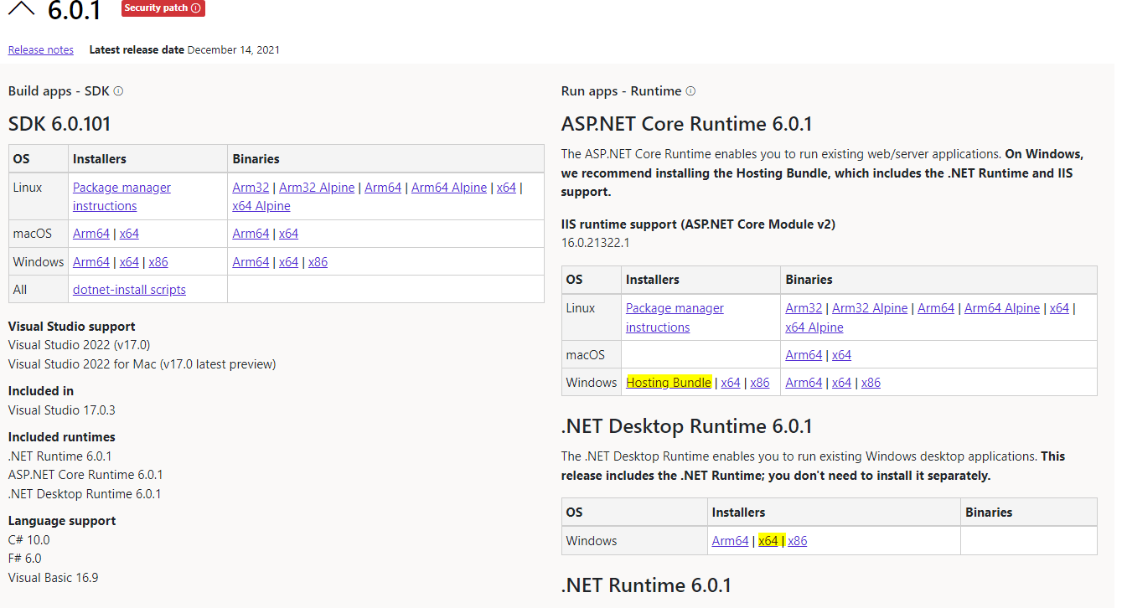Download SDK Windows x86 installer
This screenshot has height=608, width=1127.
click(158, 262)
